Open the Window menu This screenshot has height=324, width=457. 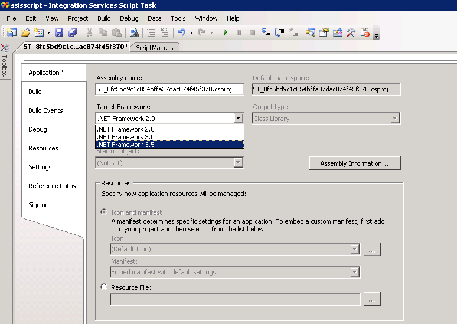(206, 18)
